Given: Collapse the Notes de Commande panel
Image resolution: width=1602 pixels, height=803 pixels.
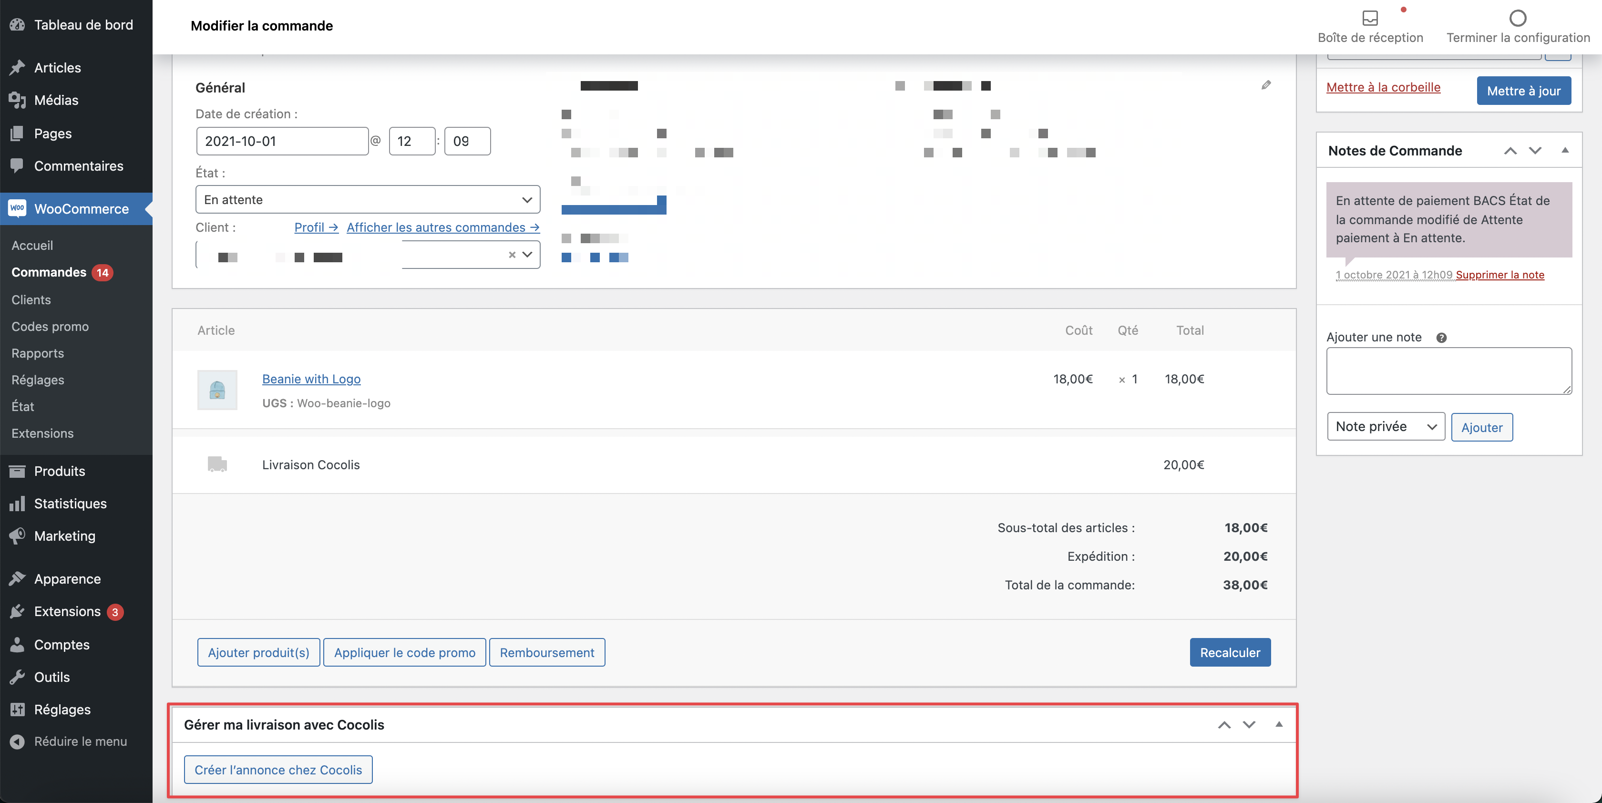Looking at the screenshot, I should (x=1565, y=151).
